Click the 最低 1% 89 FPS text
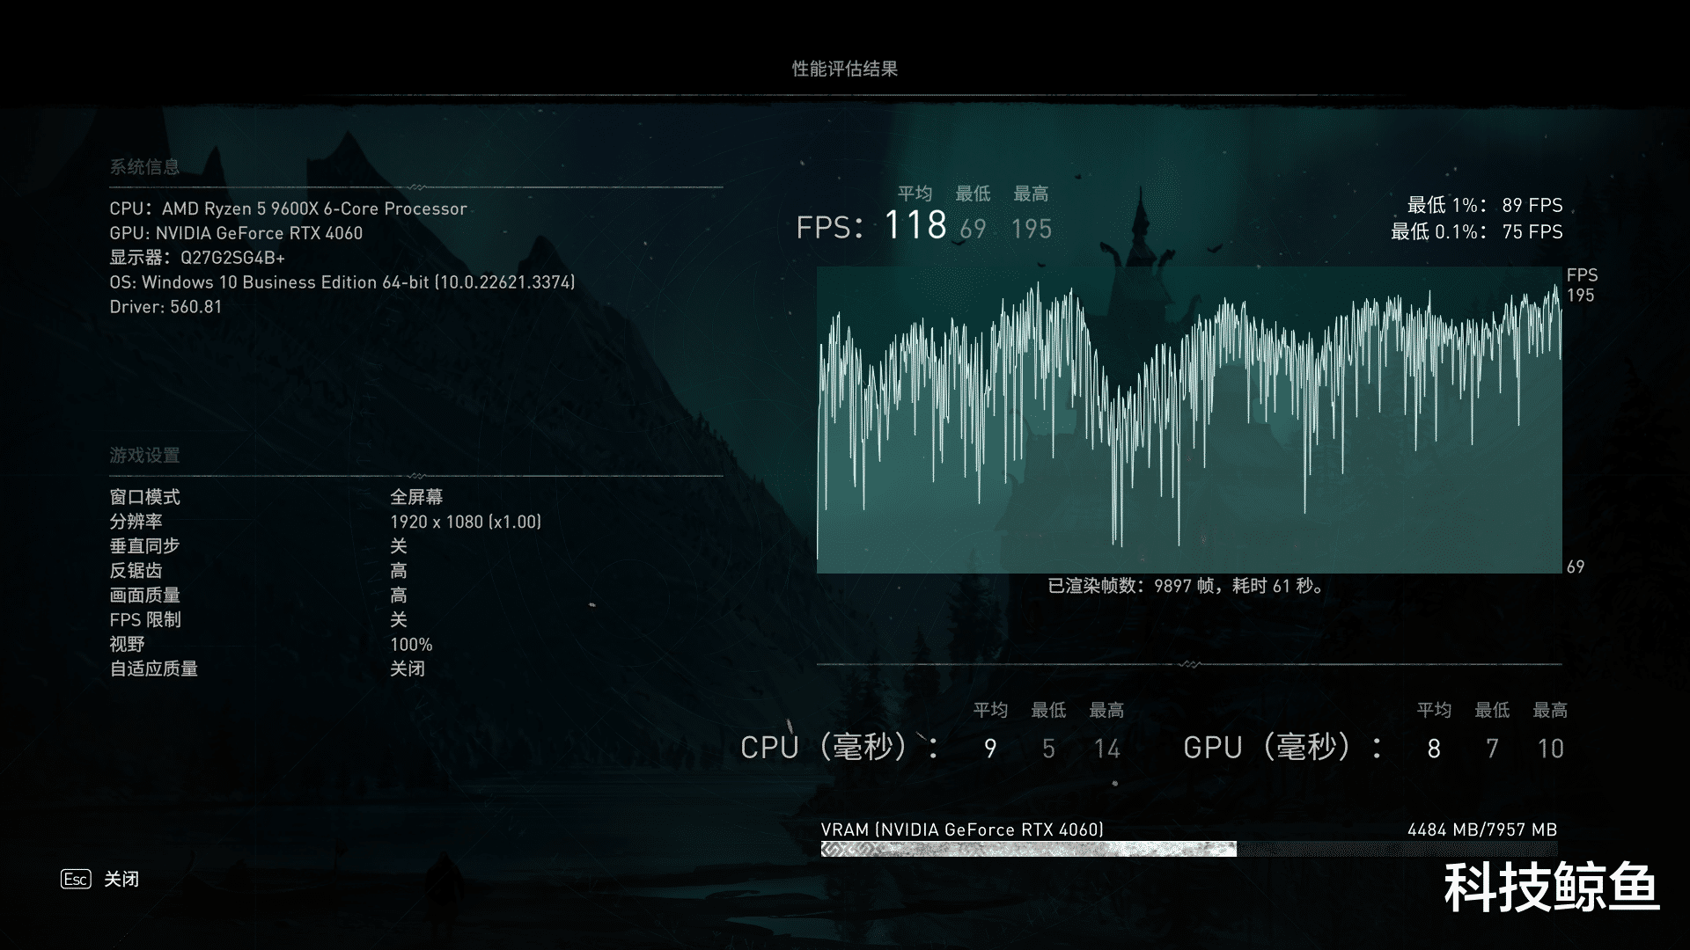 (1484, 205)
